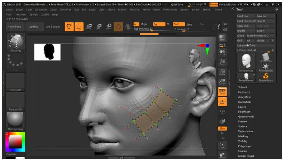Select the Edit mode button

(x=69, y=26)
